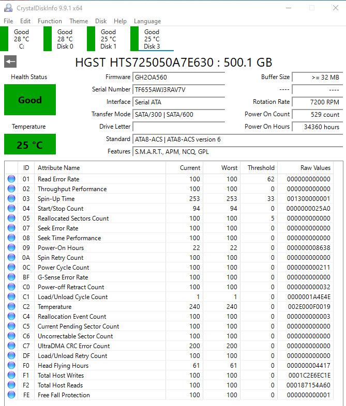Click the status orb for Read Error Rate

tap(11, 179)
